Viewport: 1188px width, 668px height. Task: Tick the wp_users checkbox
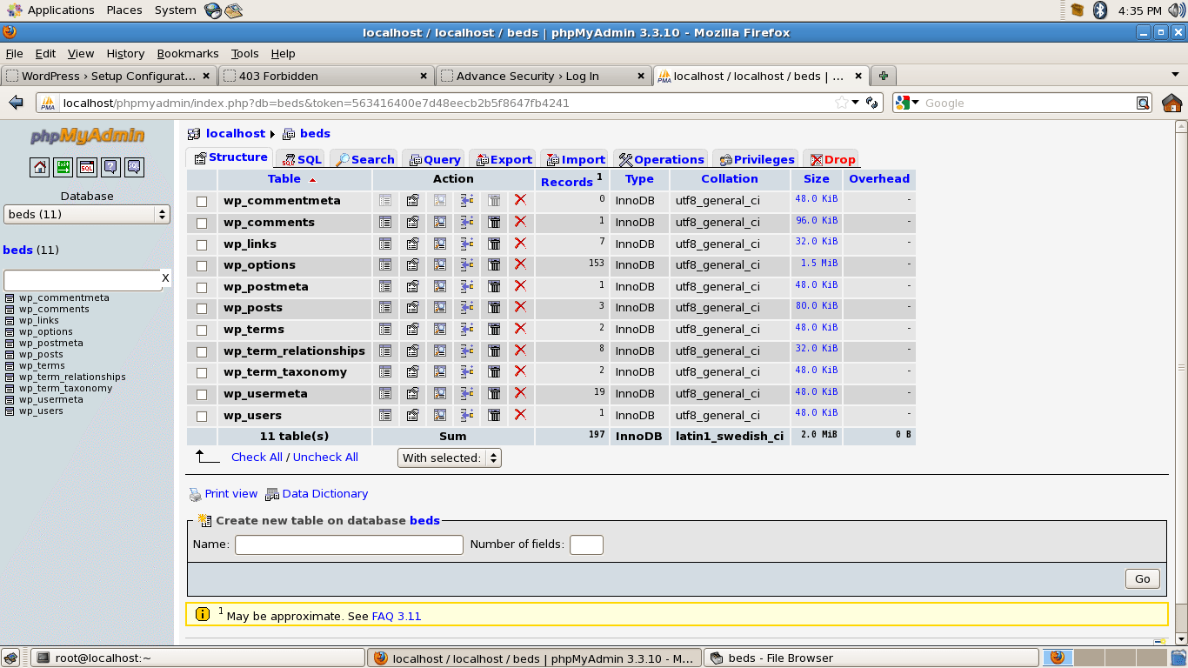(202, 417)
